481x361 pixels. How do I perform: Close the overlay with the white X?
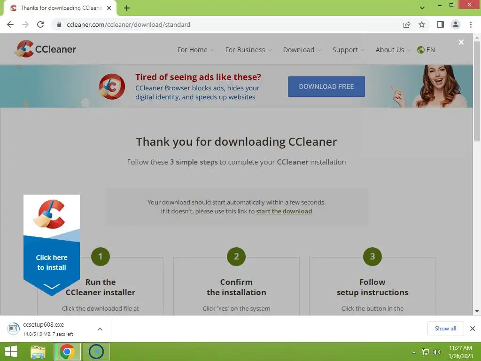(x=461, y=42)
